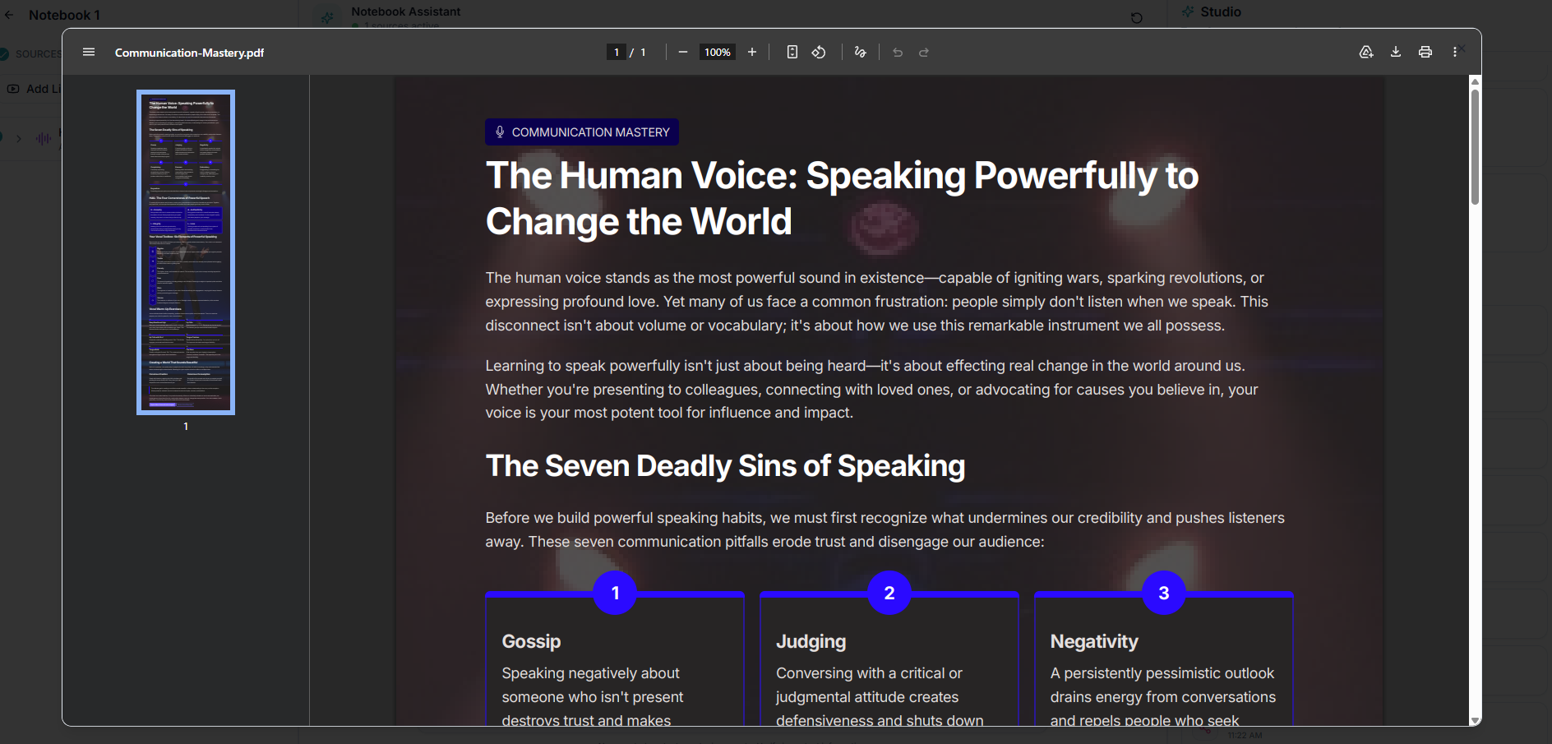
Task: Click The Seven Deadly Sins of Speaking heading
Action: coord(725,466)
